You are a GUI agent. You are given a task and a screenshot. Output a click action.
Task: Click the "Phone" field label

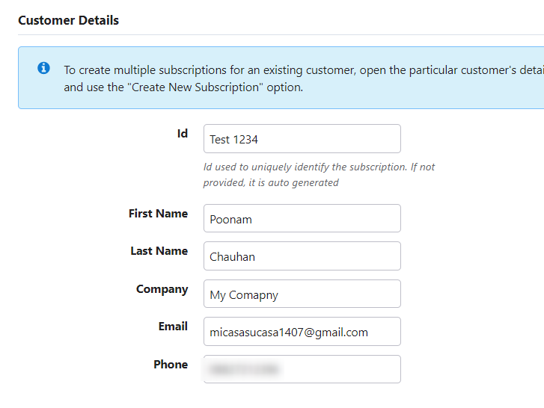[x=171, y=365]
